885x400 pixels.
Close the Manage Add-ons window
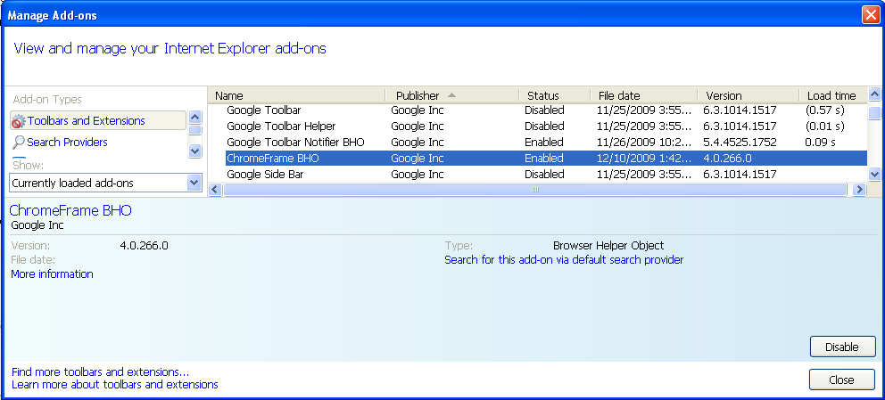tap(871, 15)
